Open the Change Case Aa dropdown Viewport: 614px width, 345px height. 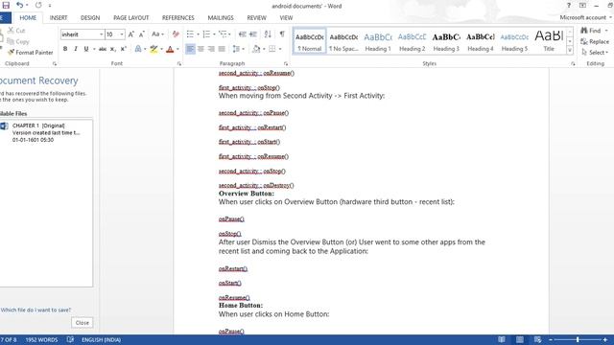coord(157,34)
